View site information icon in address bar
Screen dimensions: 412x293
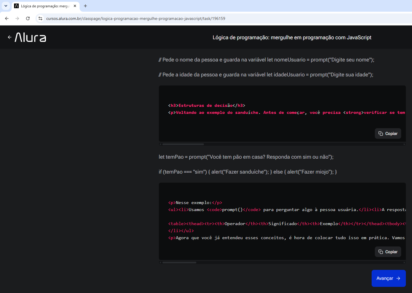click(40, 18)
